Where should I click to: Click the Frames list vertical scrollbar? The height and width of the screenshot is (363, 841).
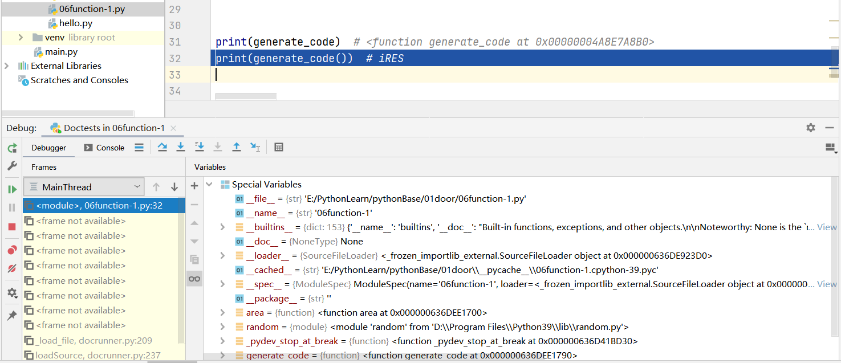(x=182, y=271)
